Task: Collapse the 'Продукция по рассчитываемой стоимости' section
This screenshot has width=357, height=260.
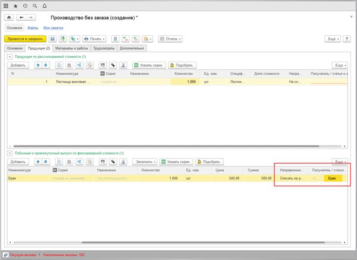Action: pos(9,56)
